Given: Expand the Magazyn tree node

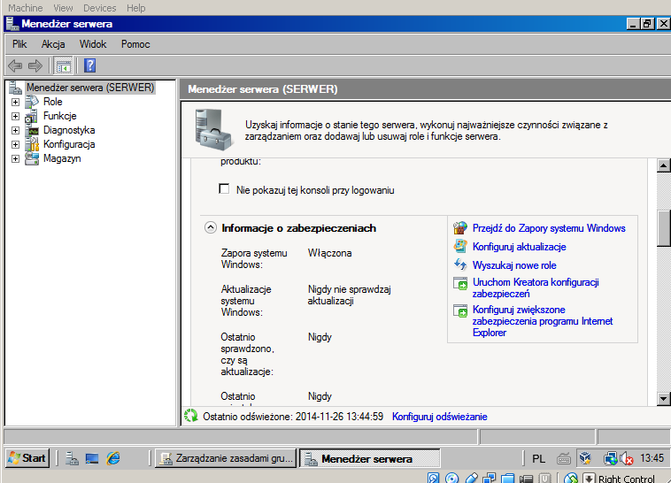Looking at the screenshot, I should (x=15, y=158).
